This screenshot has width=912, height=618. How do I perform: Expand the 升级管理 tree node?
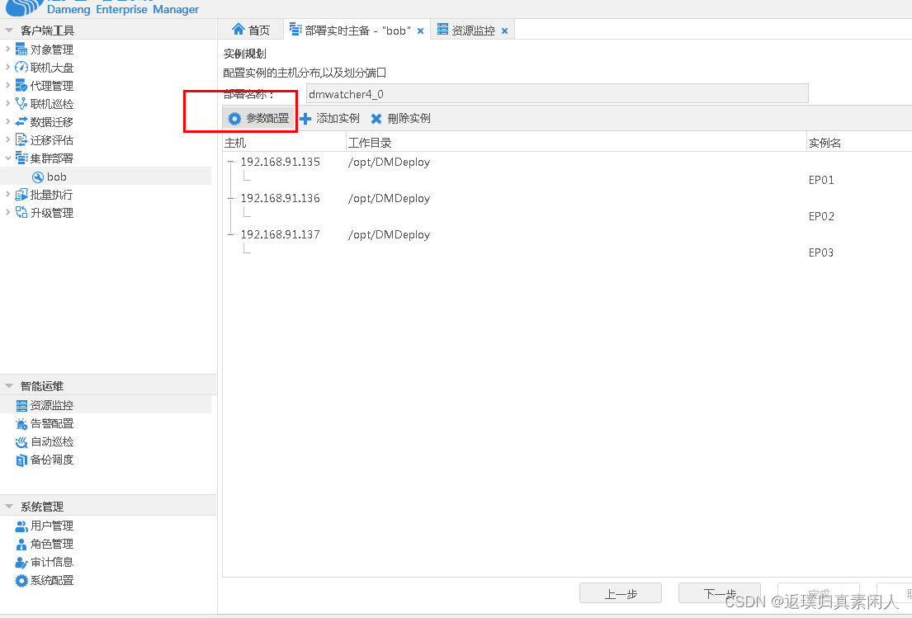(x=7, y=212)
